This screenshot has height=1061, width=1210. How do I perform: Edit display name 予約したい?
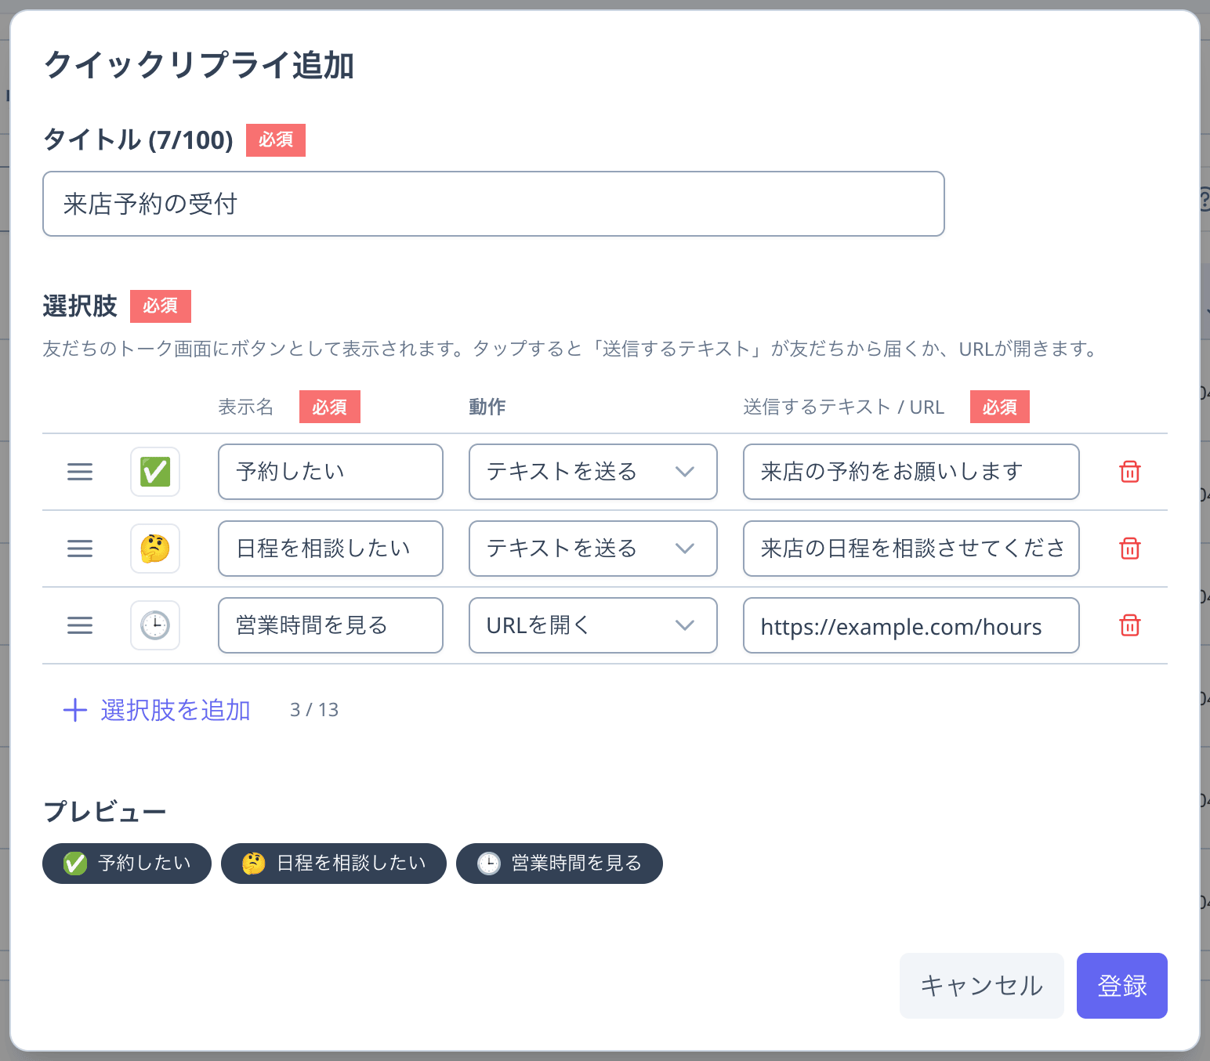click(x=331, y=472)
